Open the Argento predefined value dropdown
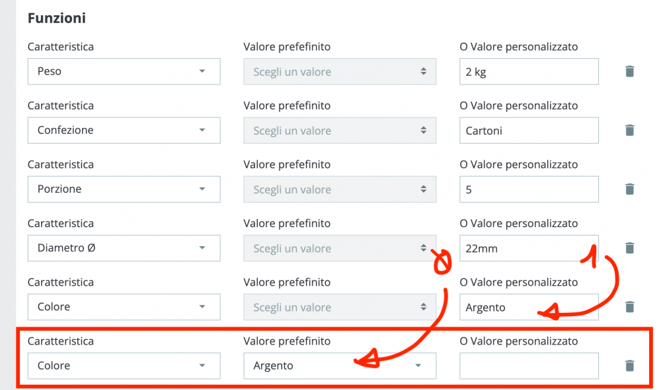Image resolution: width=661 pixels, height=390 pixels. [x=340, y=366]
